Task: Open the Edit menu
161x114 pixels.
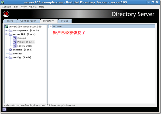Action: 16,7
